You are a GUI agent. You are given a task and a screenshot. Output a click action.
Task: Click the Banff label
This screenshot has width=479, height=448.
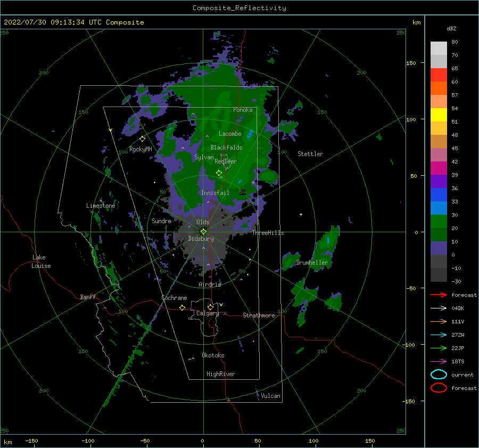point(88,297)
